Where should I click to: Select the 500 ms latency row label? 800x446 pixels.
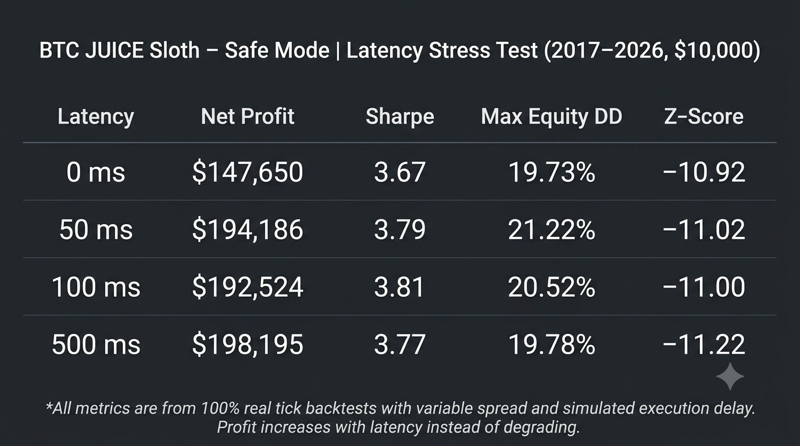click(96, 345)
